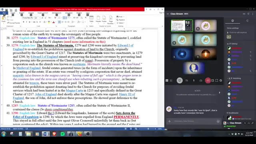Screen dimensions: 256x144
Task: Switch to Discord grid view layout icon
Action: tap(167, 80)
